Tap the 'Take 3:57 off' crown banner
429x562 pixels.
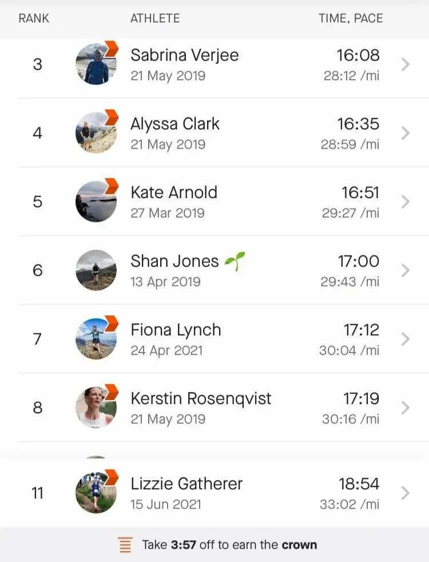click(x=229, y=545)
